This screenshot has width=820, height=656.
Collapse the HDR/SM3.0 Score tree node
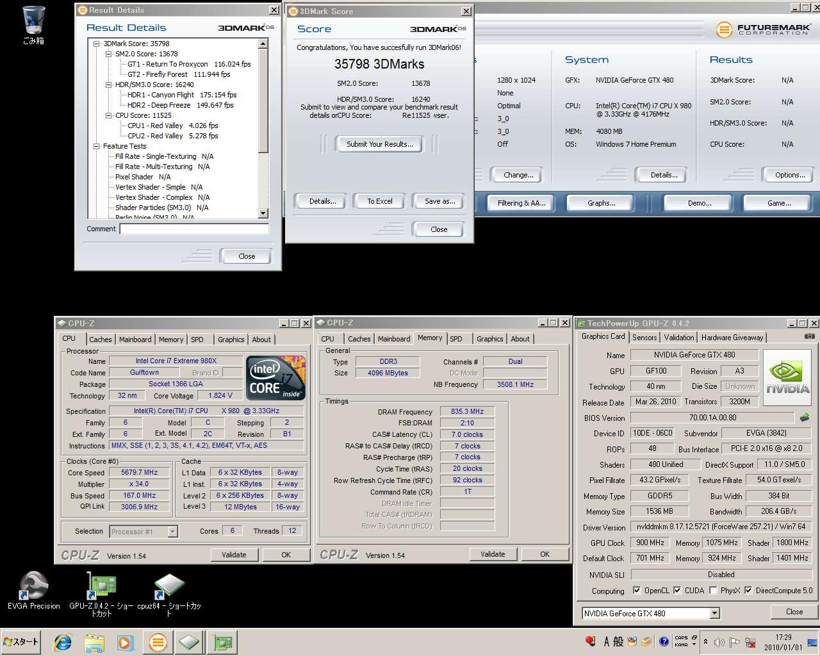pyautogui.click(x=108, y=85)
